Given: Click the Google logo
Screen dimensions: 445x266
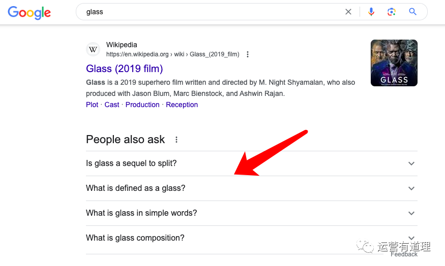Looking at the screenshot, I should [x=29, y=12].
